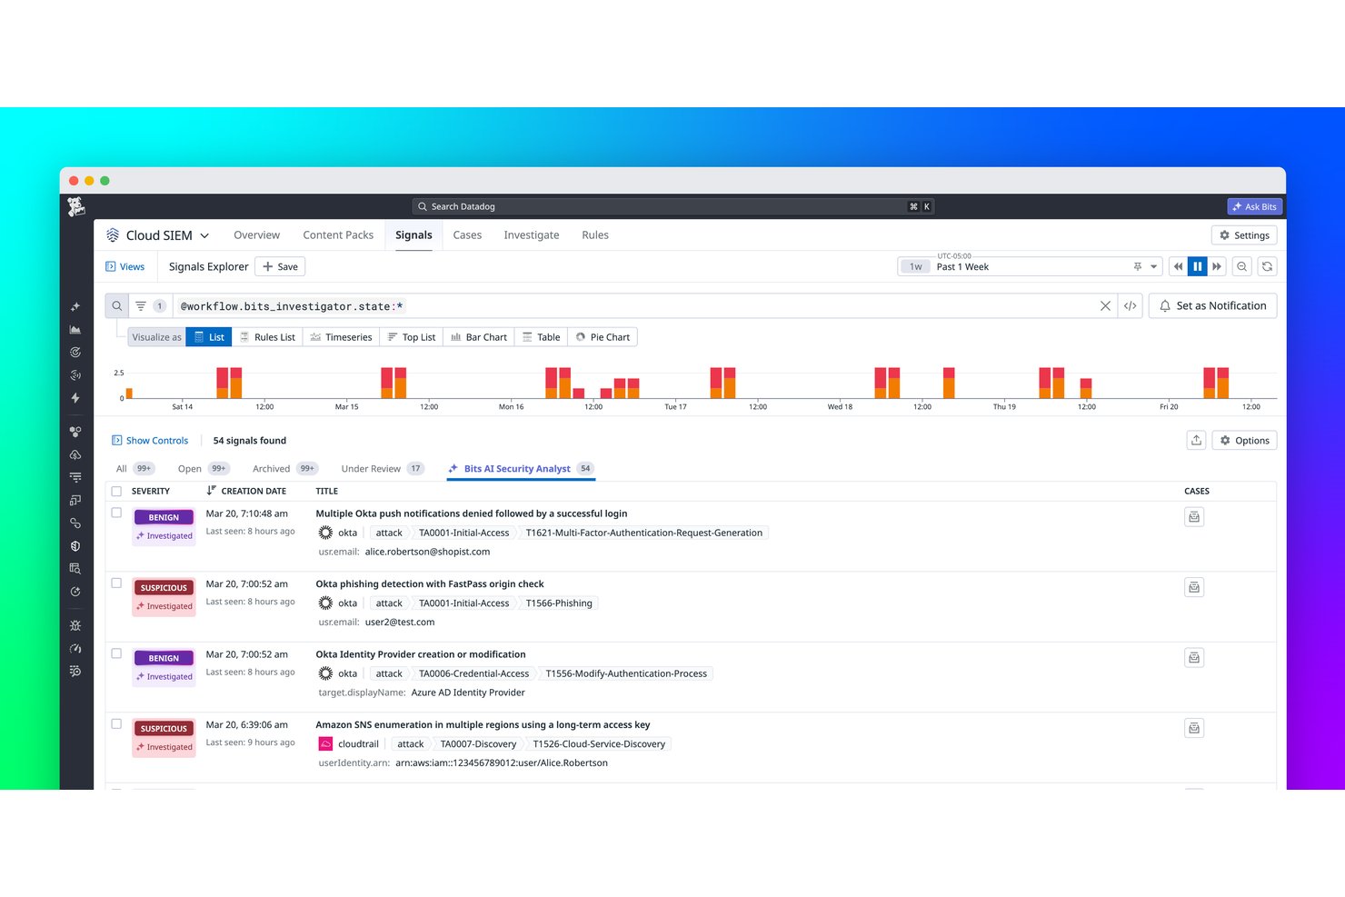Open the Cases tab

467,234
